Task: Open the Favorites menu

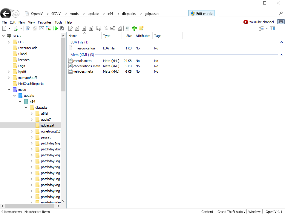Action: (45, 22)
